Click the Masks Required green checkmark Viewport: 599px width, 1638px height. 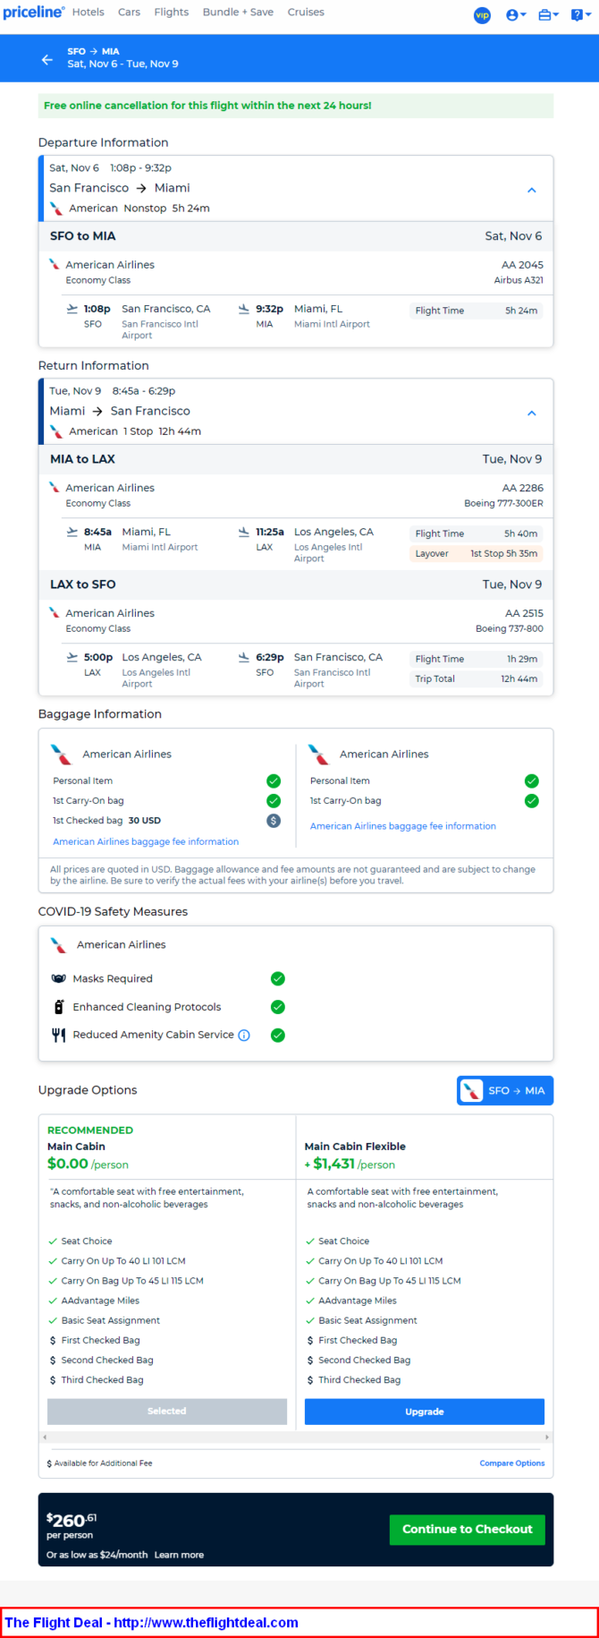click(278, 978)
